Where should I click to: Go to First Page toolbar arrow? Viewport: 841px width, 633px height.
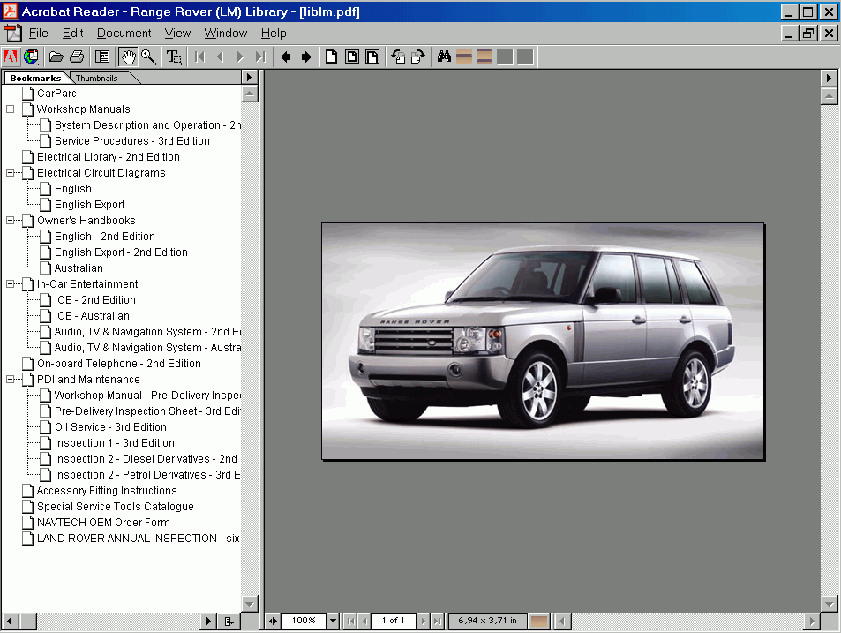point(200,57)
